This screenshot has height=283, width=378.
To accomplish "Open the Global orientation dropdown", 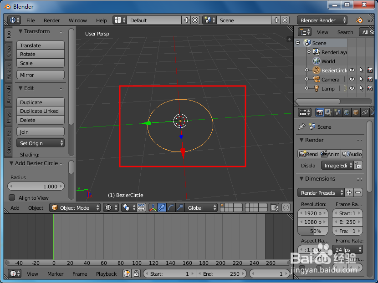I will pyautogui.click(x=201, y=207).
